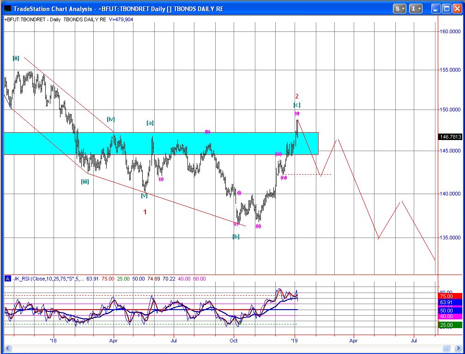
Task: Click the '18 label on time axis
Action: pyautogui.click(x=54, y=341)
